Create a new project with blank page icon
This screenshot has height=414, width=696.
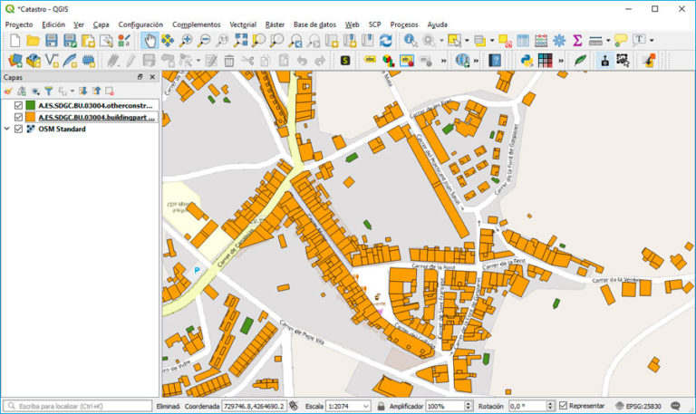point(15,41)
